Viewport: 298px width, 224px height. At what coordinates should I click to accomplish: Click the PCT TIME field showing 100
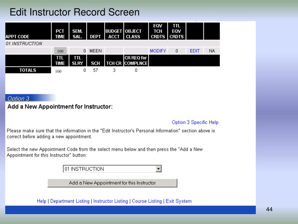click(60, 51)
